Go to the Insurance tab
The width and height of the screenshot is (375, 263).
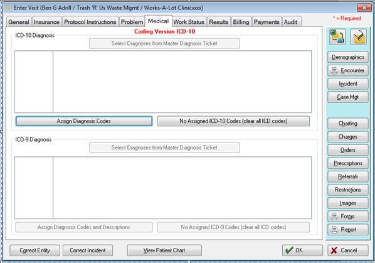(x=46, y=22)
